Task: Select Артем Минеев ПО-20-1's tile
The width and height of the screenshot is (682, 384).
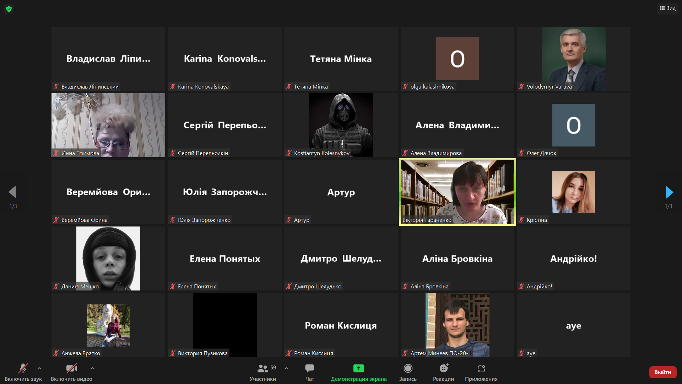Action: pyautogui.click(x=458, y=325)
